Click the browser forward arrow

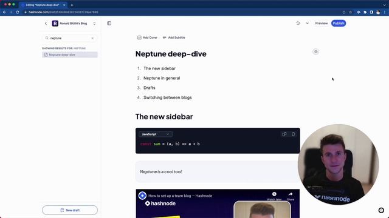pos(11,12)
